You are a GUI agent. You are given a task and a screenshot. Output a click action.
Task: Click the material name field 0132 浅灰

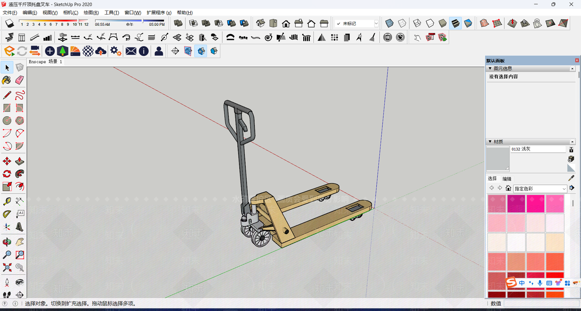[538, 149]
